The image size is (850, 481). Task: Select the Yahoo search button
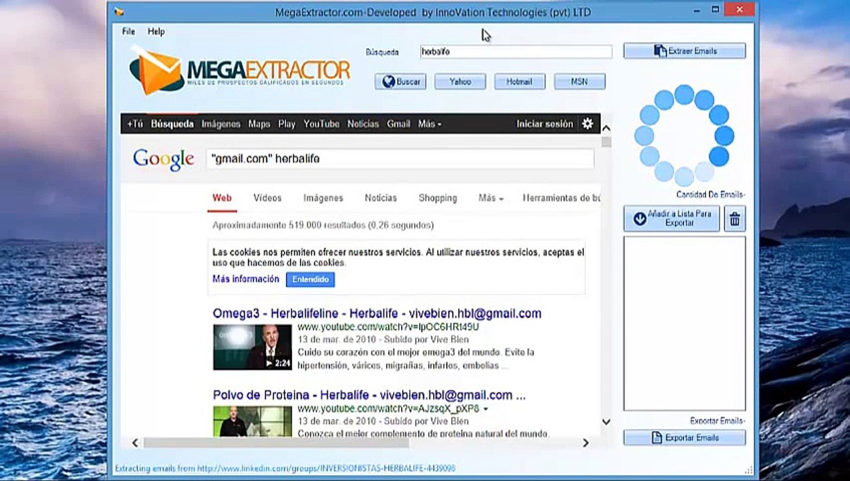460,82
